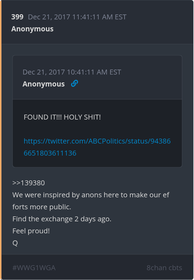The image size is (194, 280).
Task: Click the "Feel proud!" line
Action: (31, 231)
